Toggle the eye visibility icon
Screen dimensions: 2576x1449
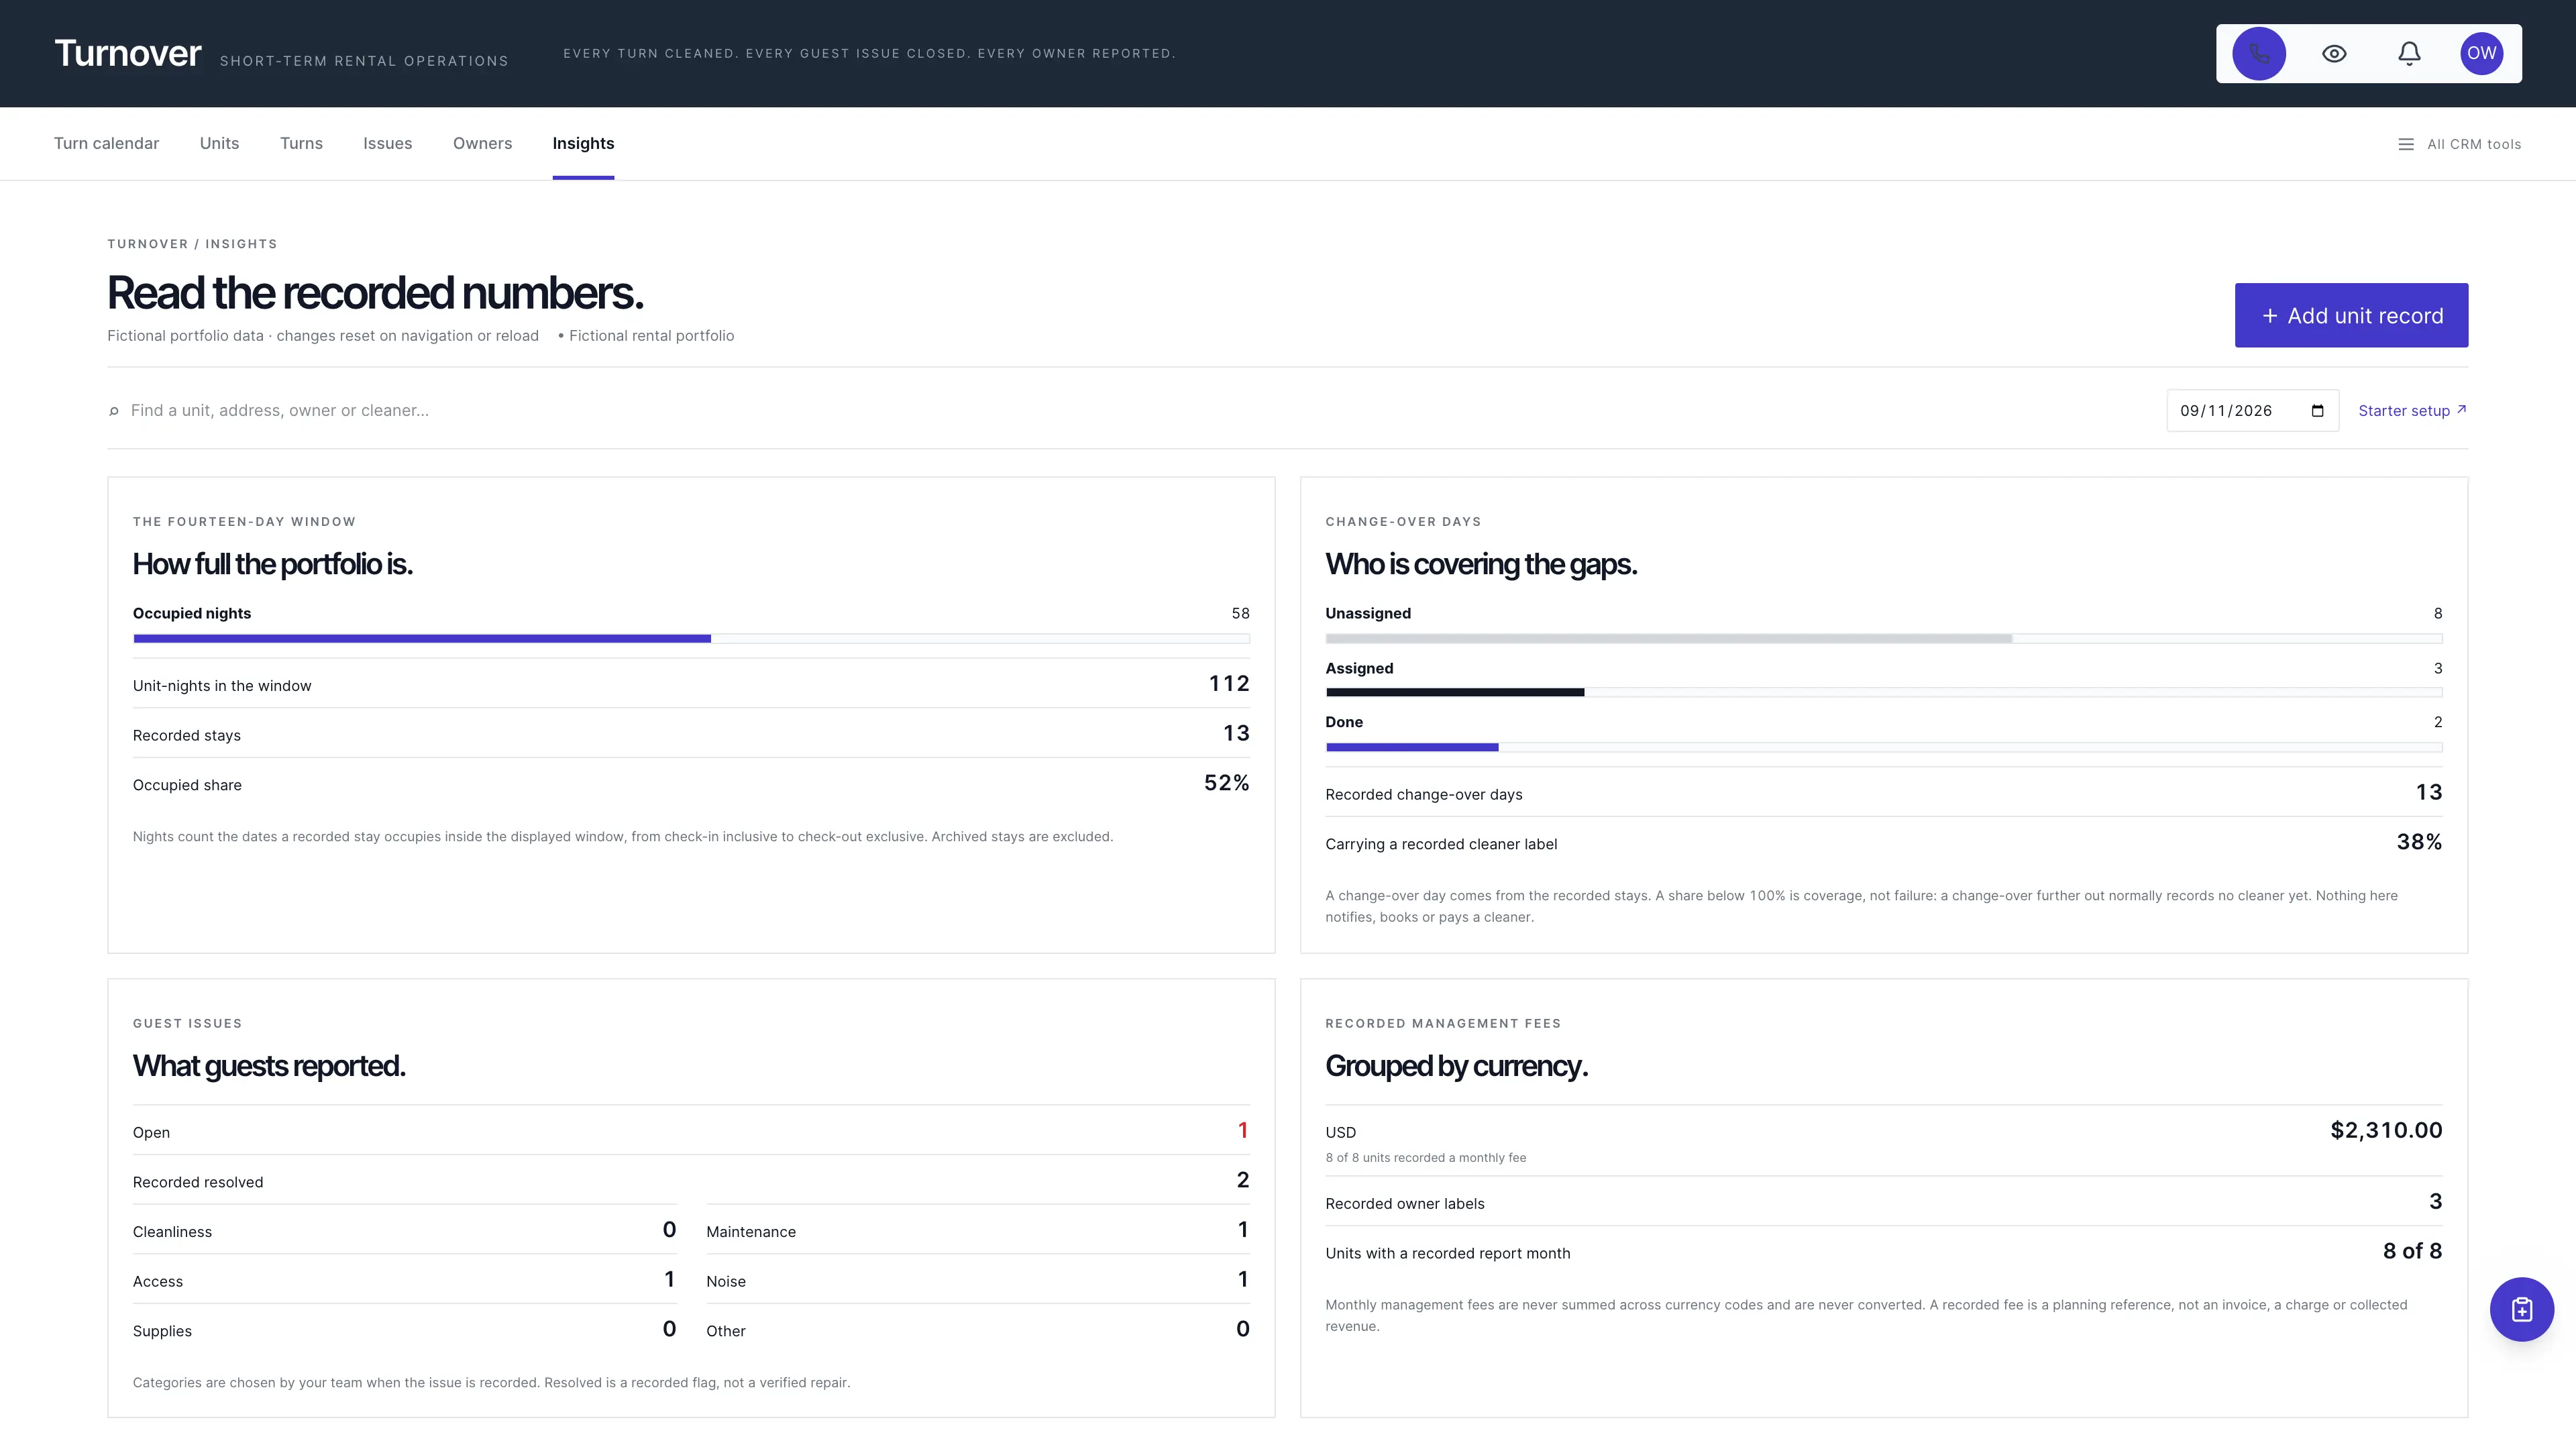tap(2334, 53)
